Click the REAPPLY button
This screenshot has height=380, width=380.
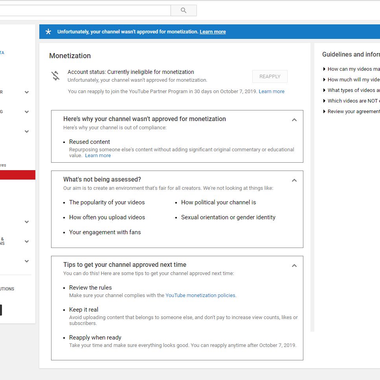click(x=270, y=77)
